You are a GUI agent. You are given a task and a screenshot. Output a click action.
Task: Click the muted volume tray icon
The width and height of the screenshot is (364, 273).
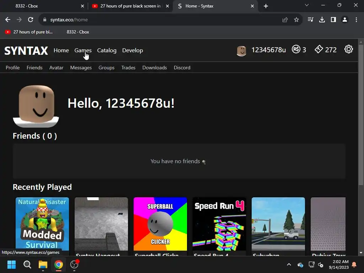tap(321, 264)
